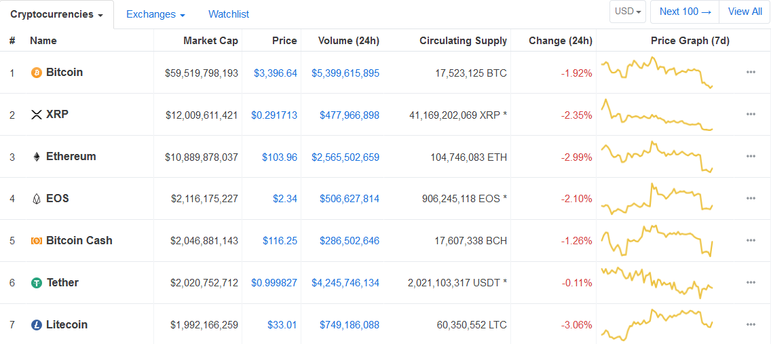771x344 pixels.
Task: Open XRP's 7-day price graph
Action: (658, 115)
